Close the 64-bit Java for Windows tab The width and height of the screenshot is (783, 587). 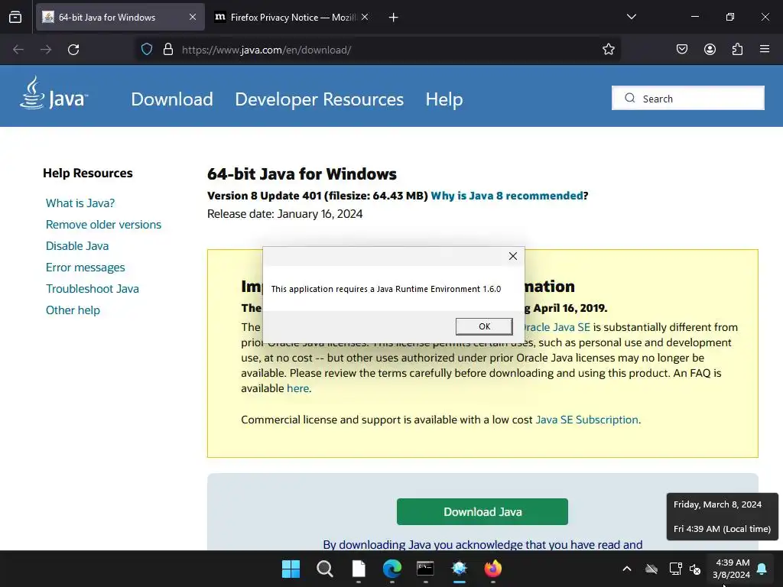pos(193,17)
